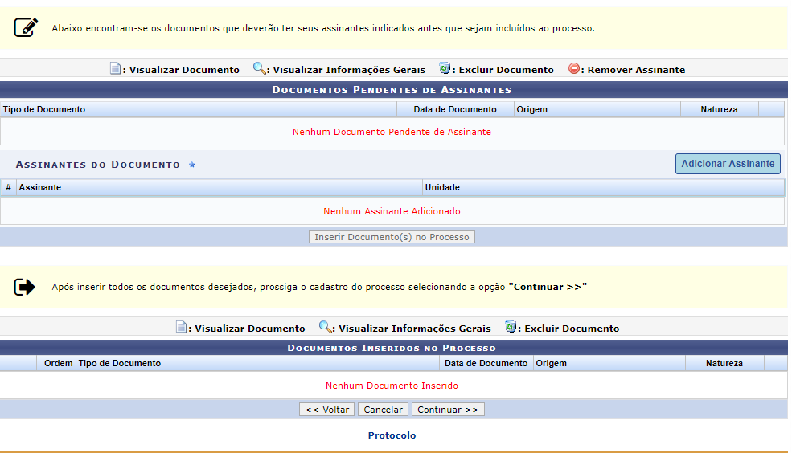Go back with the << Voltar button

[326, 410]
